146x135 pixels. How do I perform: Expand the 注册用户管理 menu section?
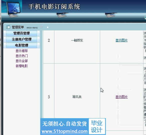point(22,39)
